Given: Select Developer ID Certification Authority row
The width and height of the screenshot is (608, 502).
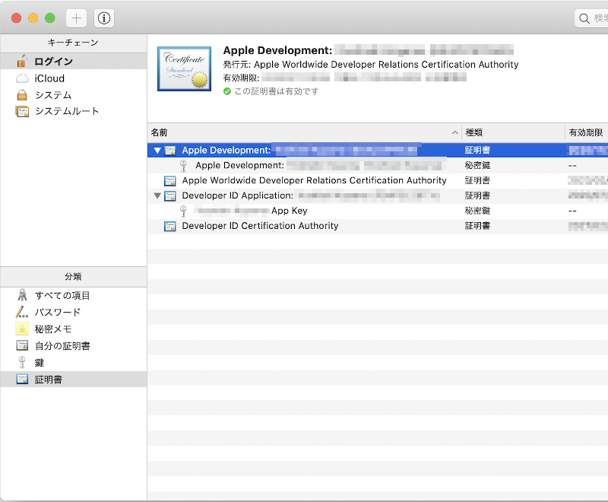Looking at the screenshot, I should (260, 226).
